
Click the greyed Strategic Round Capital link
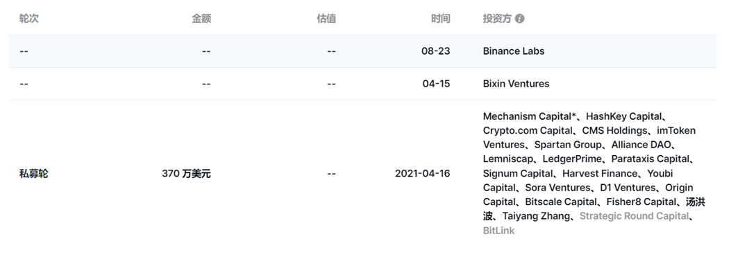point(634,216)
